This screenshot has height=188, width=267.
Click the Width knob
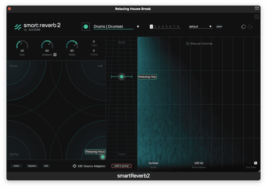pyautogui.click(x=72, y=45)
